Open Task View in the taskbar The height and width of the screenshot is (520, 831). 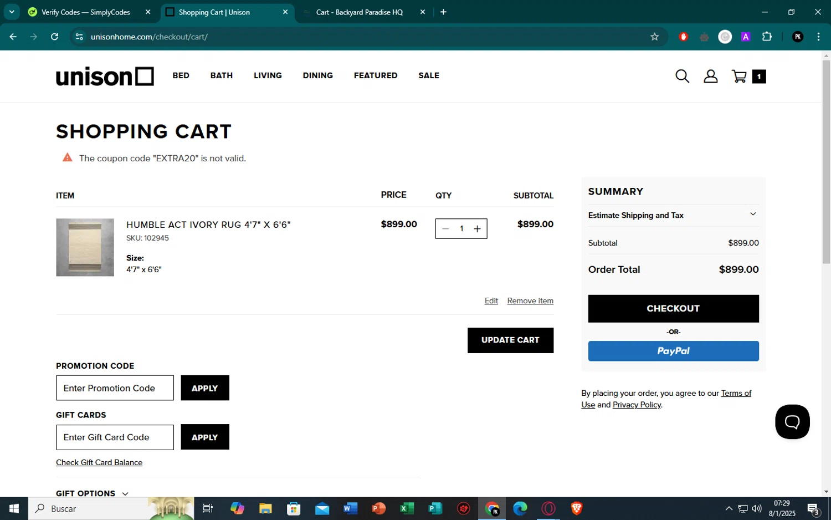click(x=208, y=508)
